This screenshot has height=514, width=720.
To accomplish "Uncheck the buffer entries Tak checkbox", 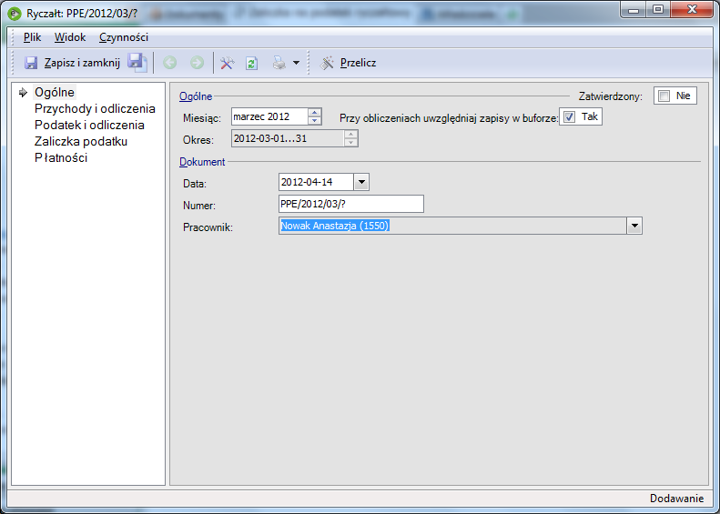I will point(570,117).
